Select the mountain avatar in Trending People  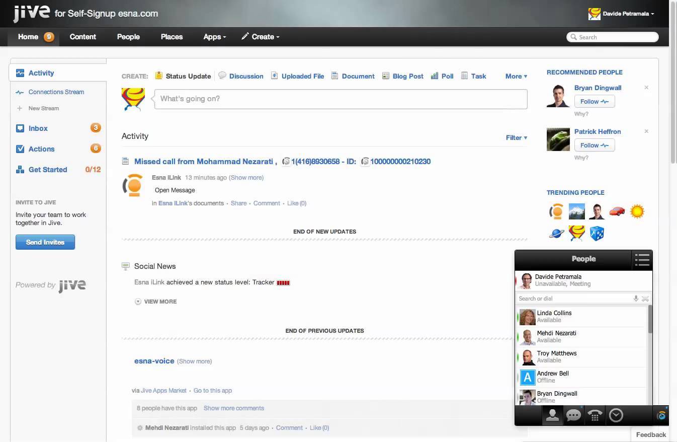click(x=576, y=211)
